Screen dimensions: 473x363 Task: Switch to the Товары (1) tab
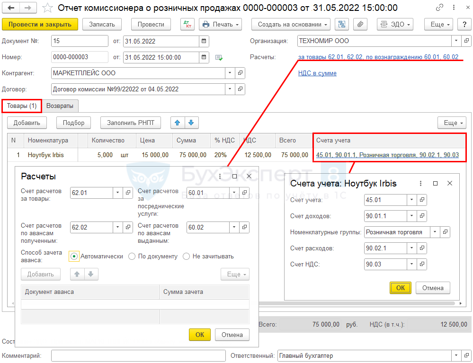click(22, 106)
